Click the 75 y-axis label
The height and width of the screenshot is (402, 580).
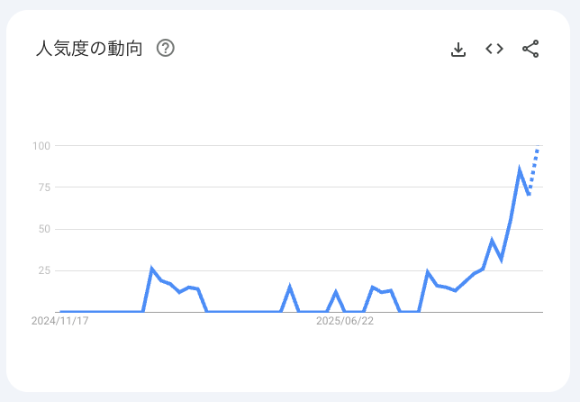(43, 187)
